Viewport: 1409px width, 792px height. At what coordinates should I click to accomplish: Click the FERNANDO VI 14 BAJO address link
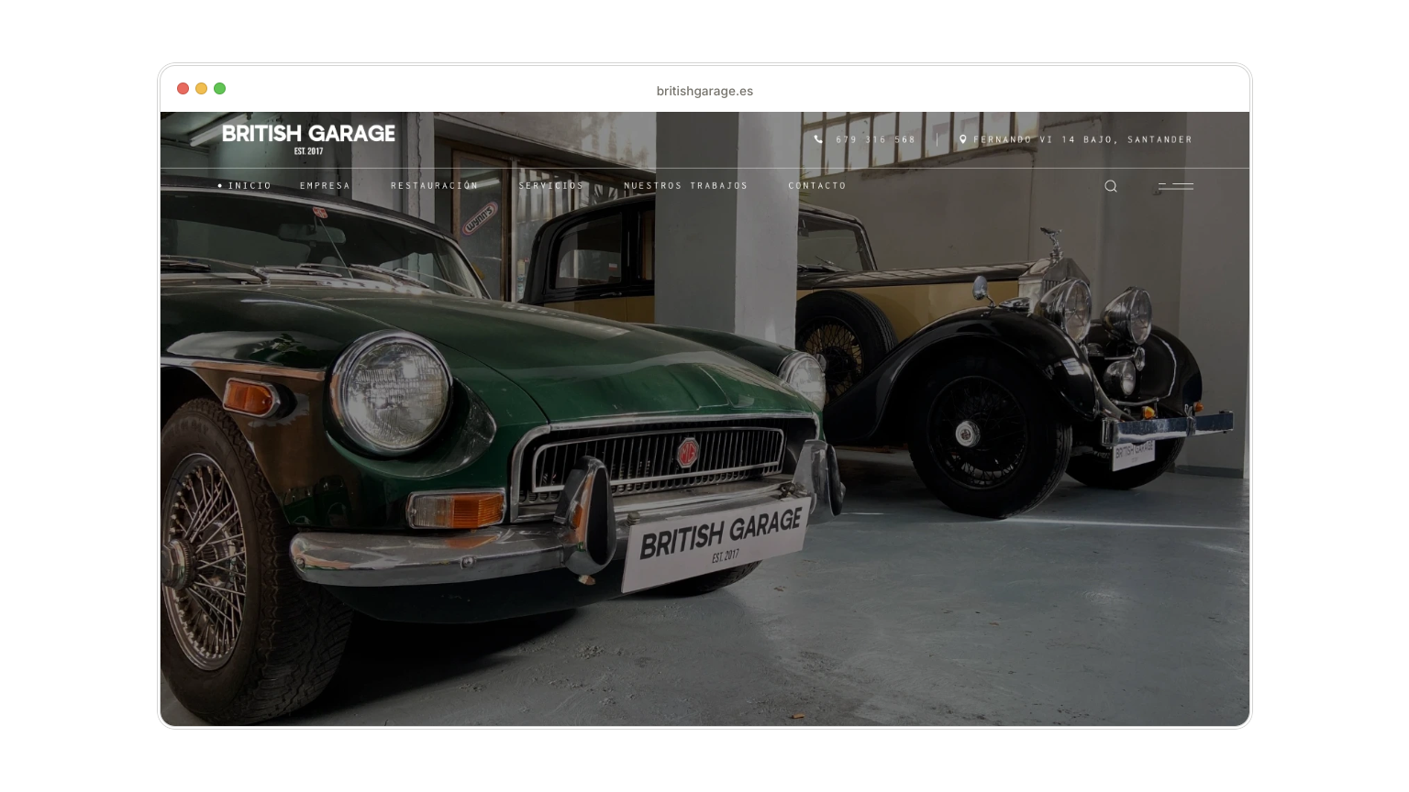[x=1082, y=139]
